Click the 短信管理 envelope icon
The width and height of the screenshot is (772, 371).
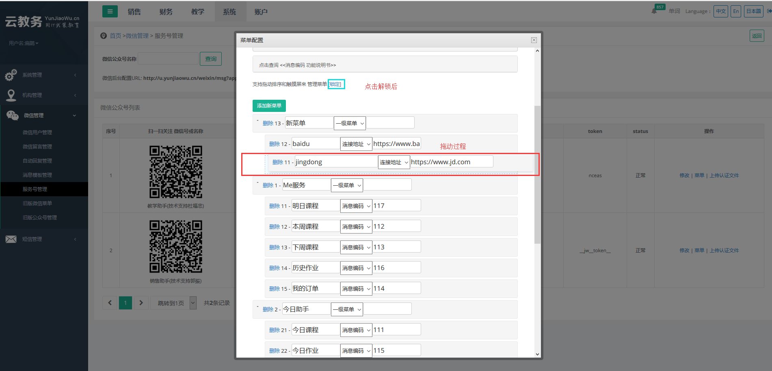click(x=11, y=239)
